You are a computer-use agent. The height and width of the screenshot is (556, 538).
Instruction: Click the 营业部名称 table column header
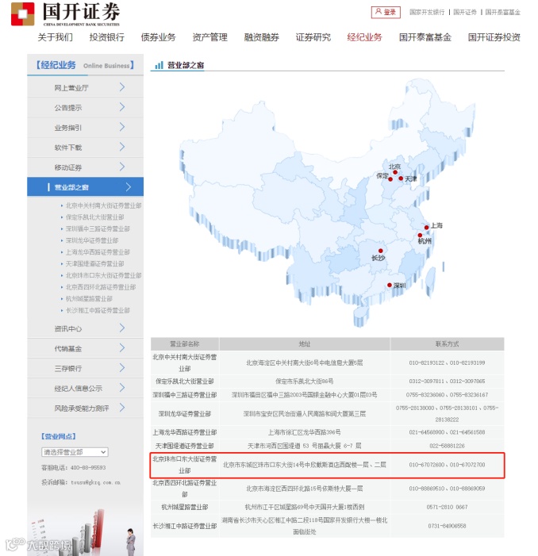pyautogui.click(x=185, y=343)
